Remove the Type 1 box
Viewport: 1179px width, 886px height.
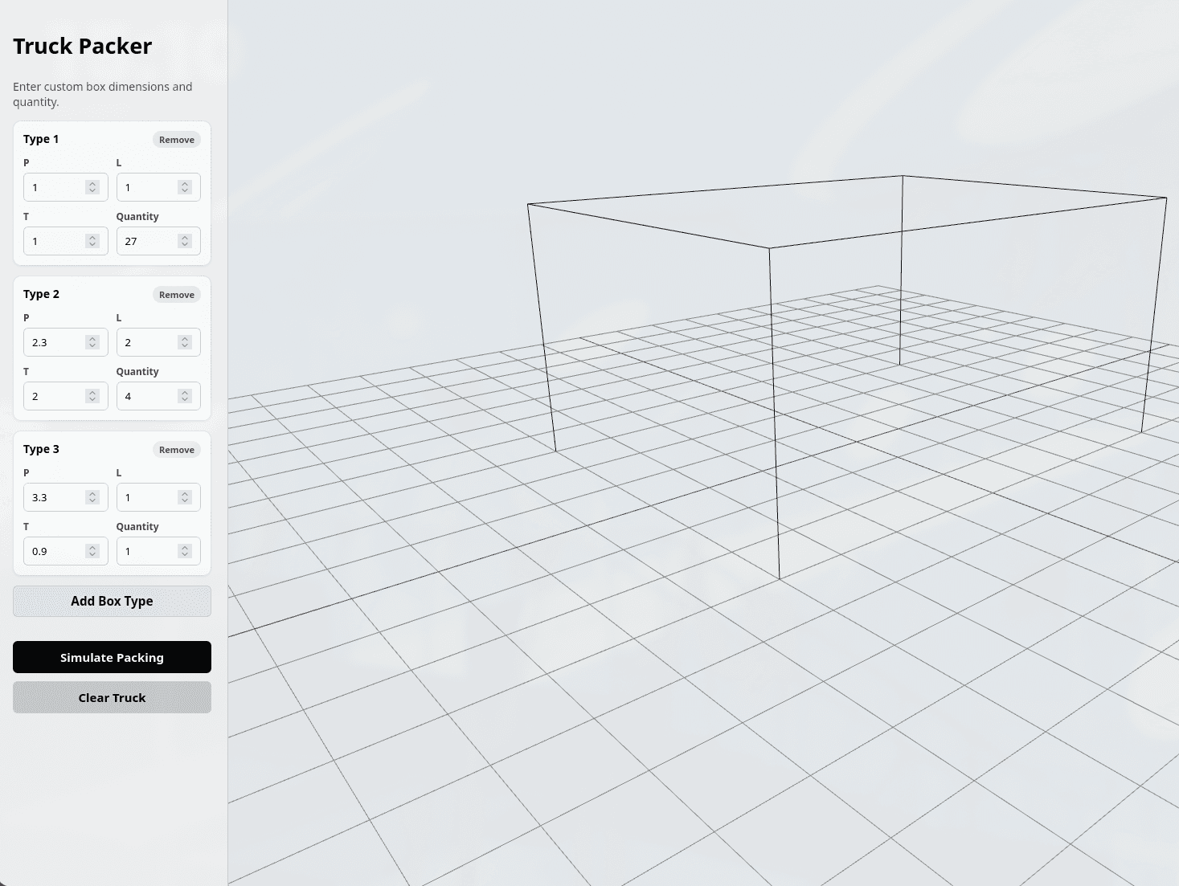(x=177, y=140)
